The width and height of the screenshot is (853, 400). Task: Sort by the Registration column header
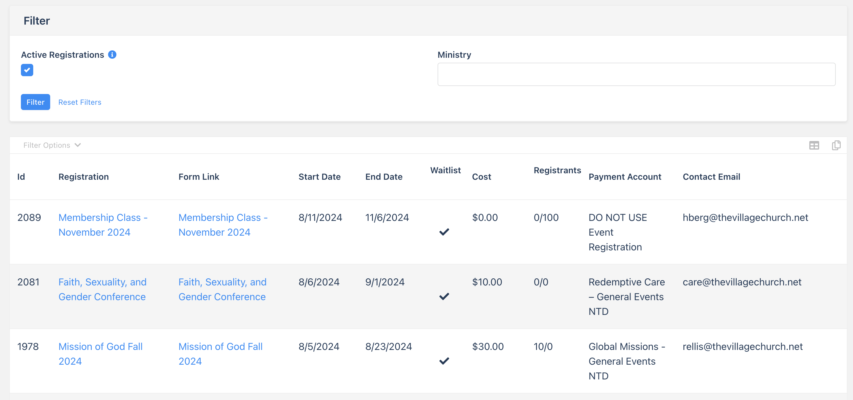pyautogui.click(x=83, y=177)
